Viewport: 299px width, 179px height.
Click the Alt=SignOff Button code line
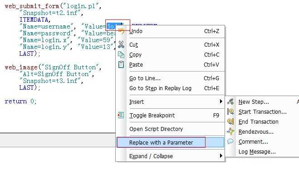click(x=57, y=74)
